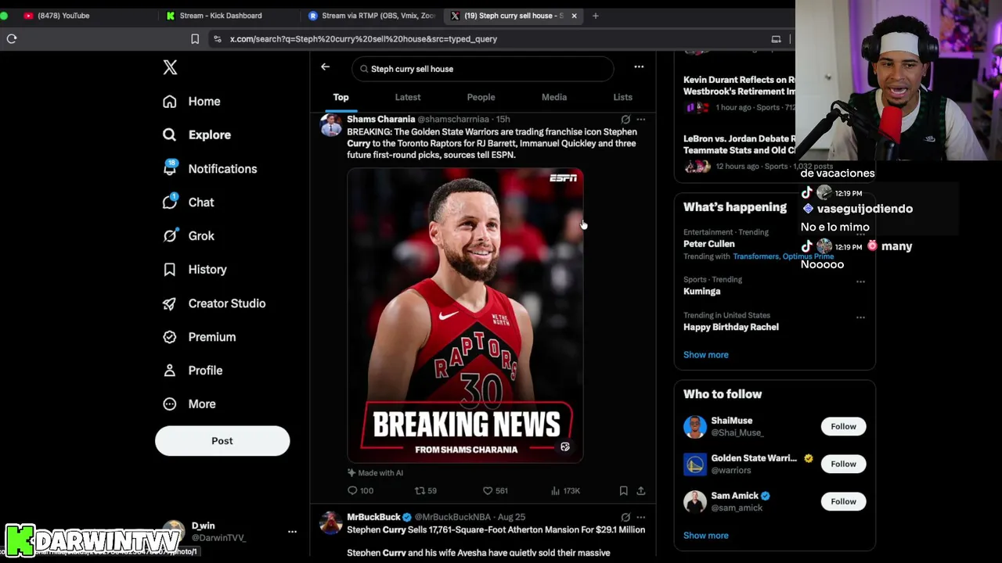1002x563 pixels.
Task: Reply to the Shams Charania post
Action: pos(360,491)
